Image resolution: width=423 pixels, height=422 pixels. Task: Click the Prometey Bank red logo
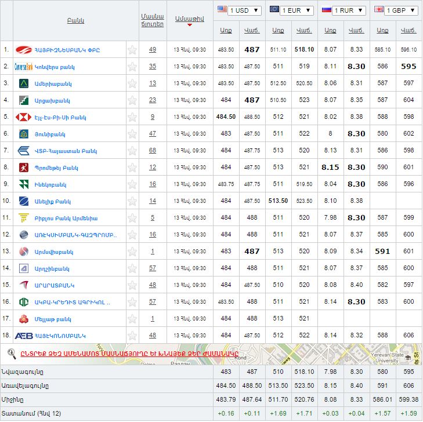pos(24,168)
